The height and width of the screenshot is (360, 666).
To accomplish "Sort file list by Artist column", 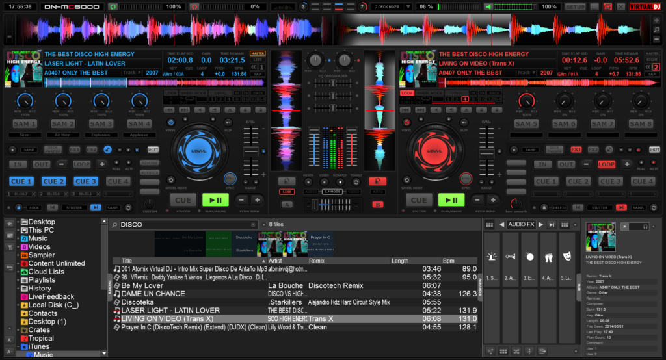I will point(287,261).
